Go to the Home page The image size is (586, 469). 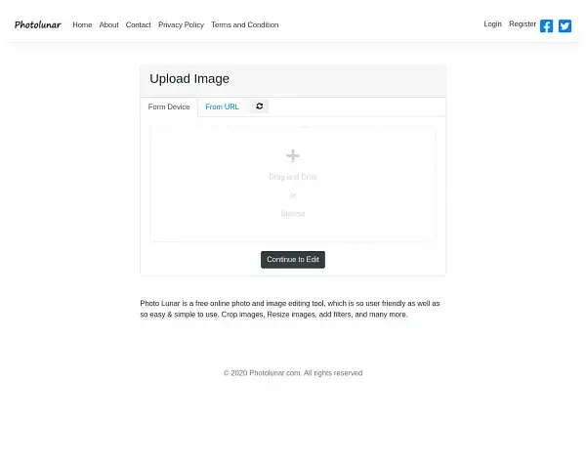point(82,24)
